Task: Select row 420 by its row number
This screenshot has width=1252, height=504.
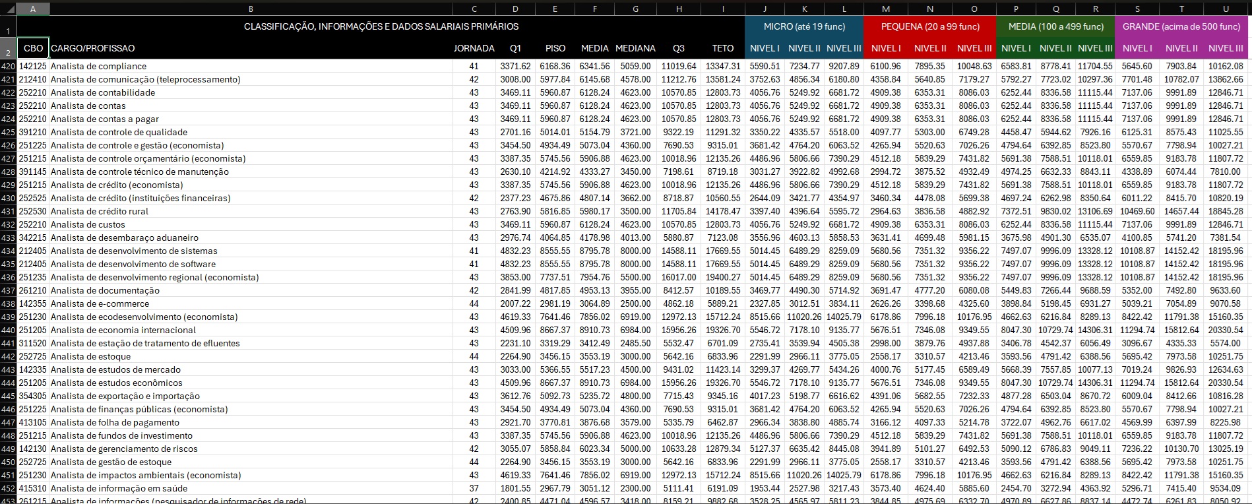Action: pyautogui.click(x=8, y=67)
